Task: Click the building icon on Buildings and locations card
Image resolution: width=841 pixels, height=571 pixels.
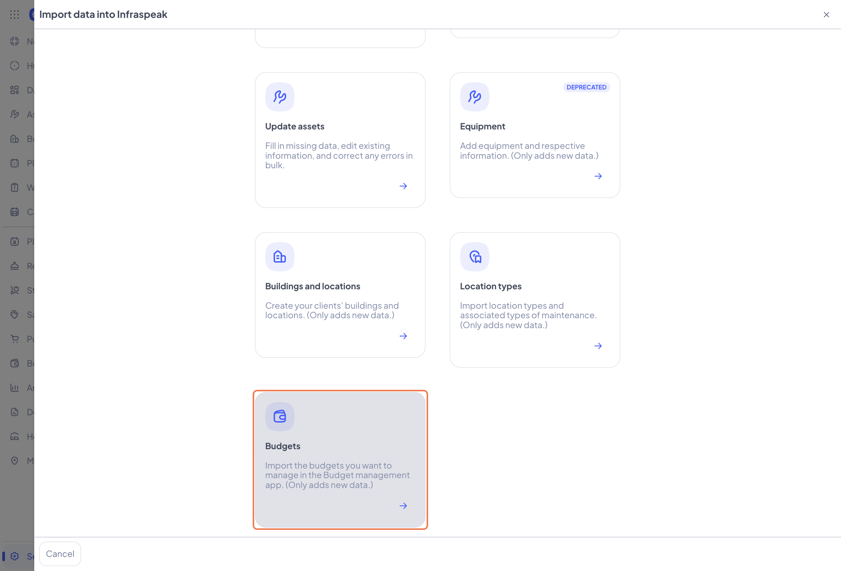Action: click(x=280, y=257)
